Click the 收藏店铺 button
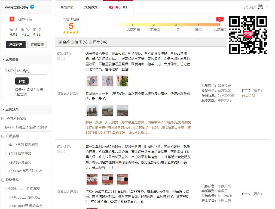 pyautogui.click(x=37, y=44)
